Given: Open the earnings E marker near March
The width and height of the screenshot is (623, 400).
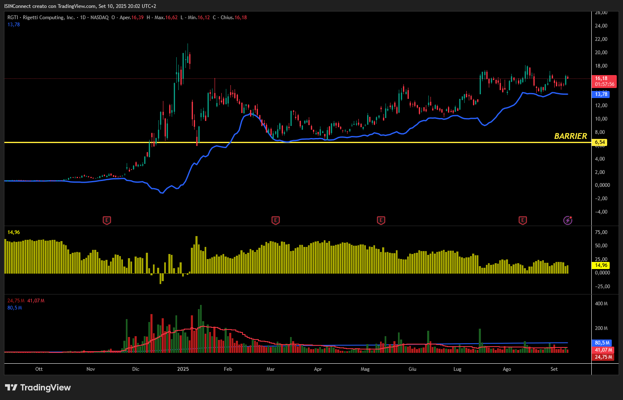Looking at the screenshot, I should tap(275, 220).
